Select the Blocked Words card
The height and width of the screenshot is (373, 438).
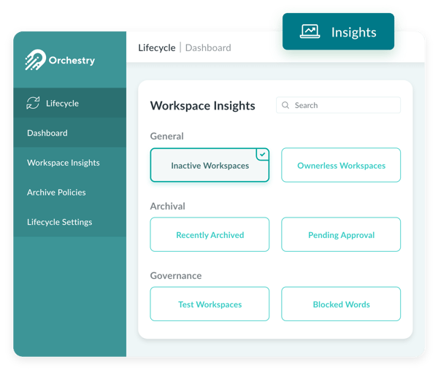341,304
